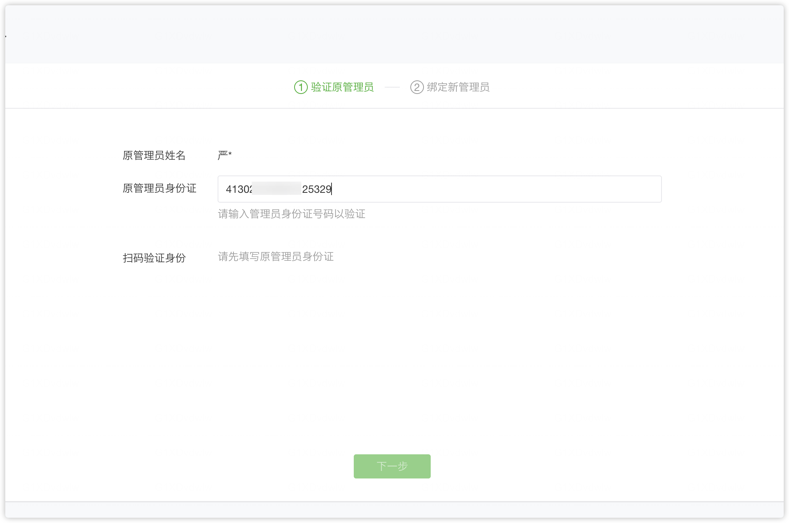The image size is (789, 523).
Task: Click hint text 请输入管理员身份证号码以验证
Action: coord(292,214)
